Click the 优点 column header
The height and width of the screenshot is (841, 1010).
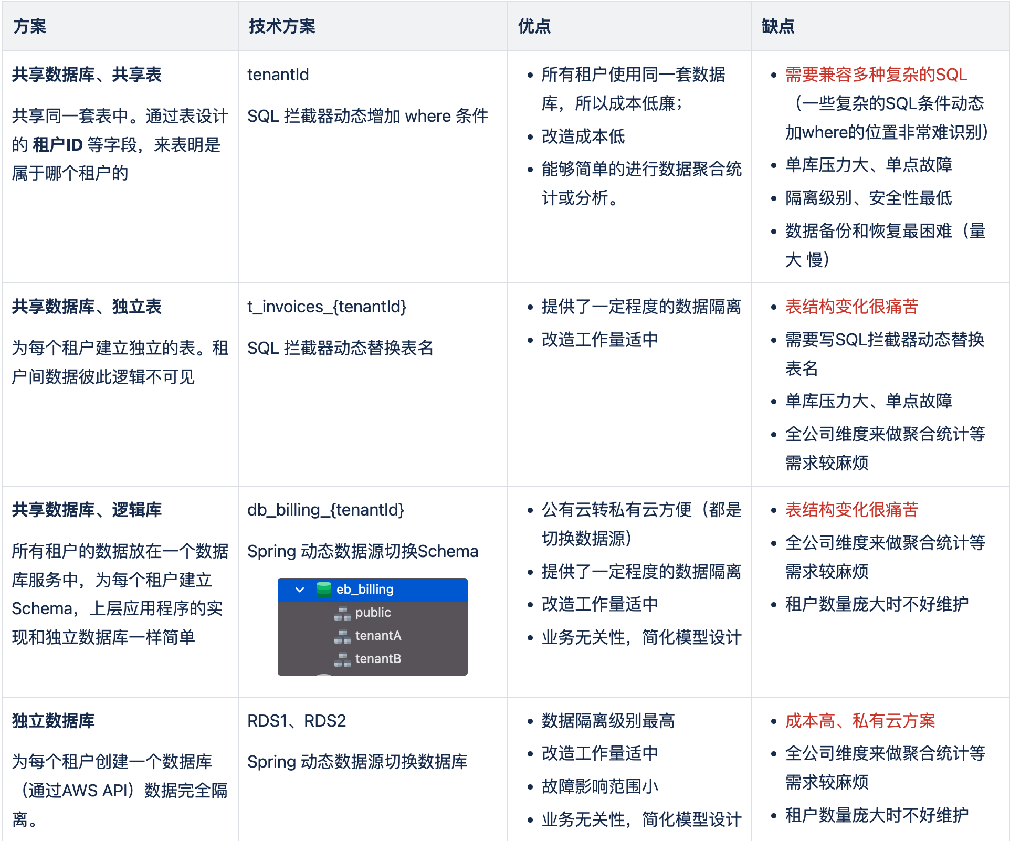click(x=534, y=26)
